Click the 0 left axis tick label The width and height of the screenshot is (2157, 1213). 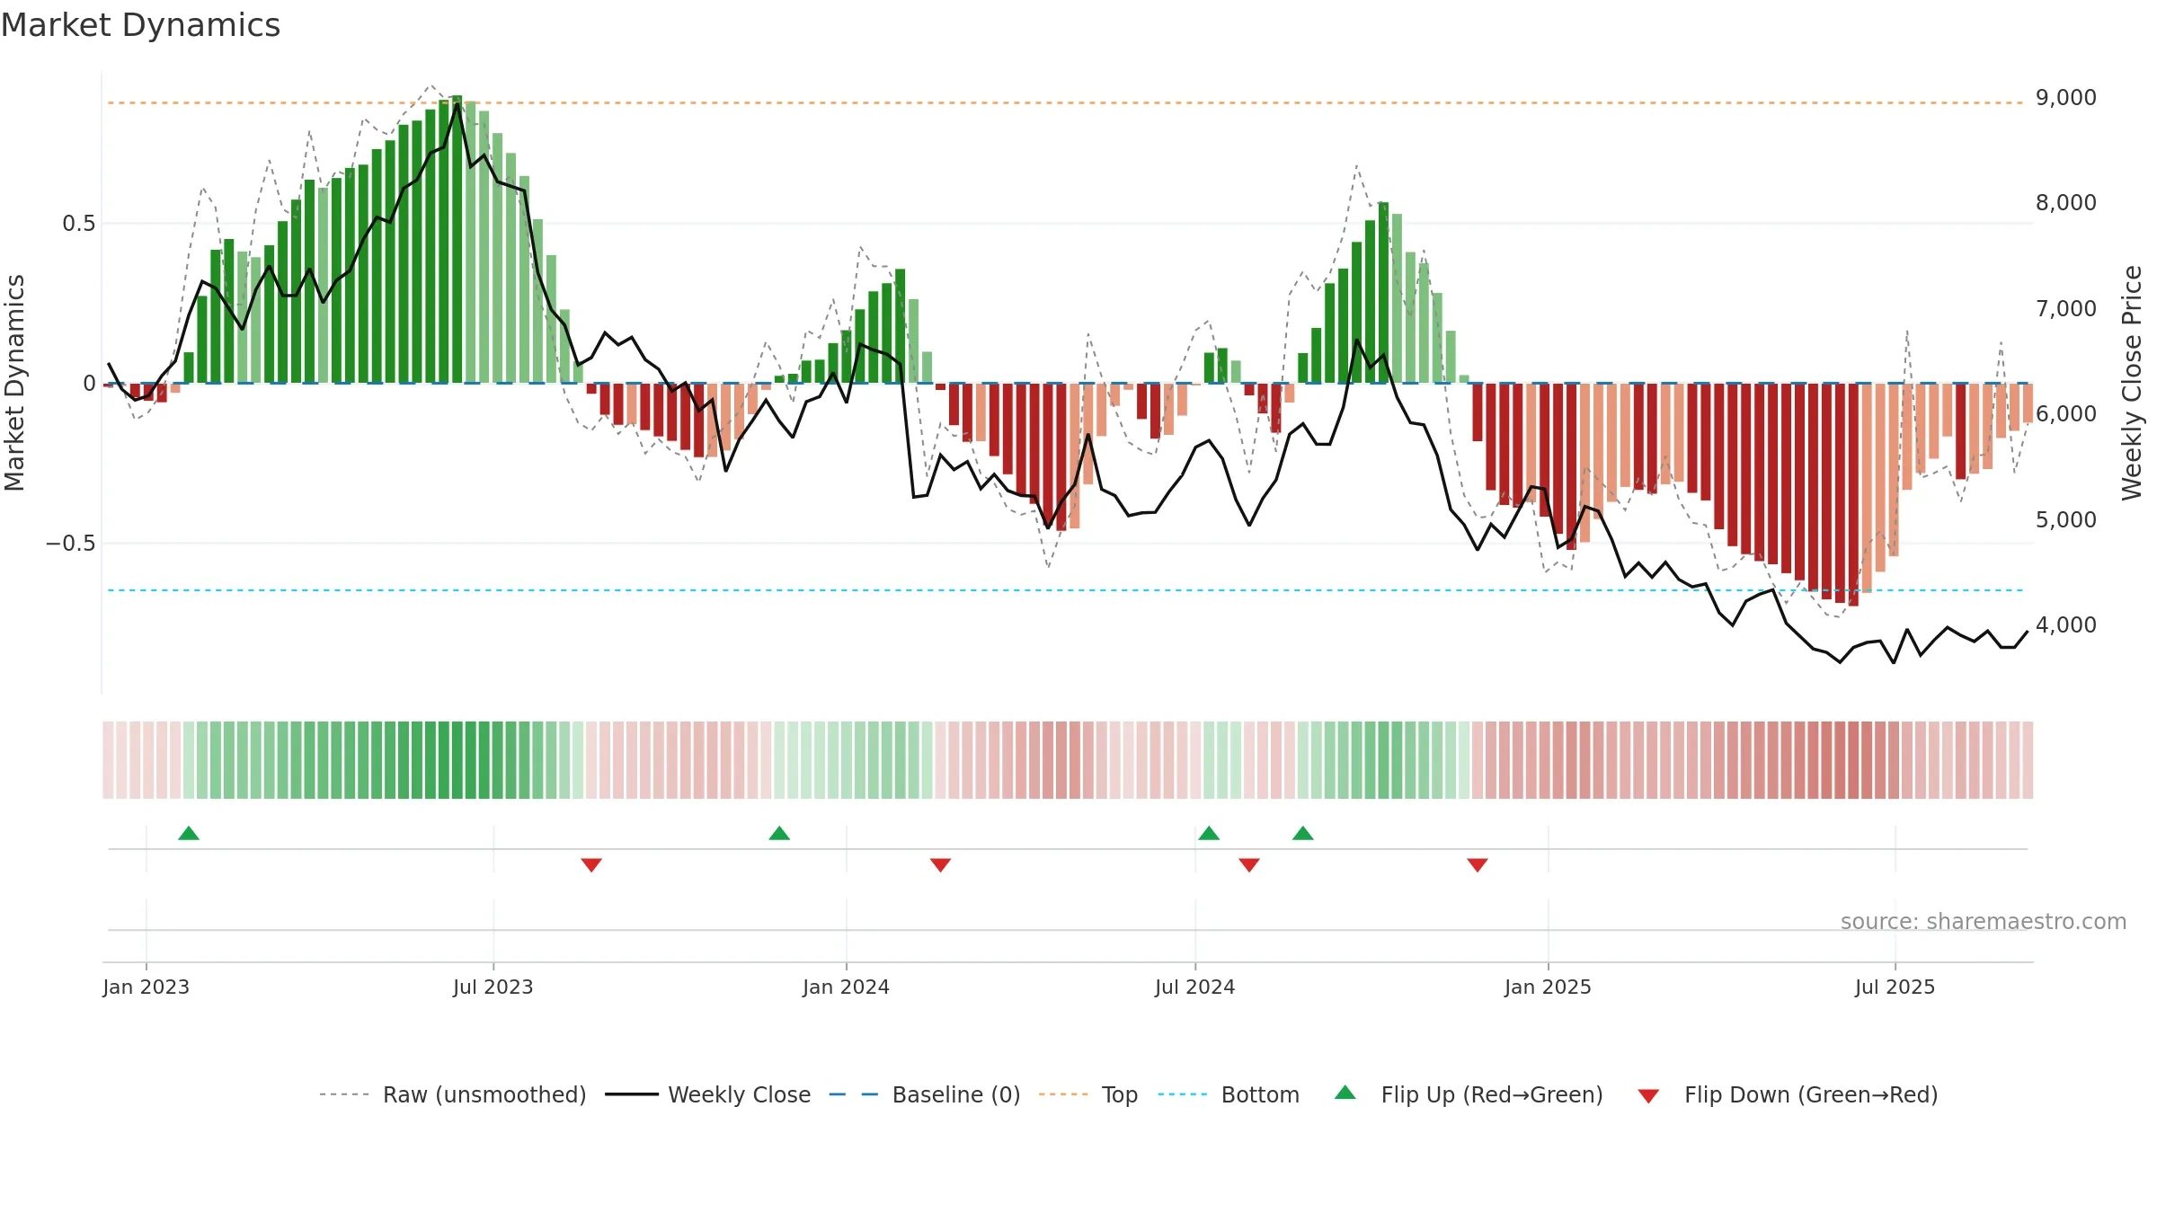[x=89, y=384]
